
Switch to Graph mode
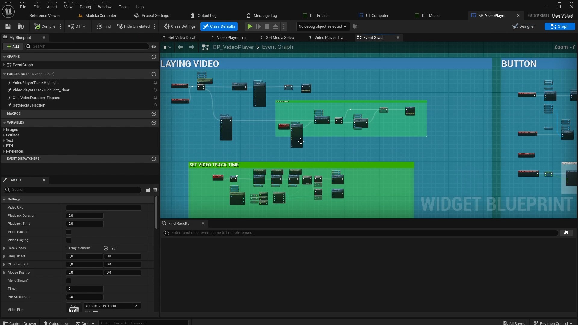tap(560, 26)
